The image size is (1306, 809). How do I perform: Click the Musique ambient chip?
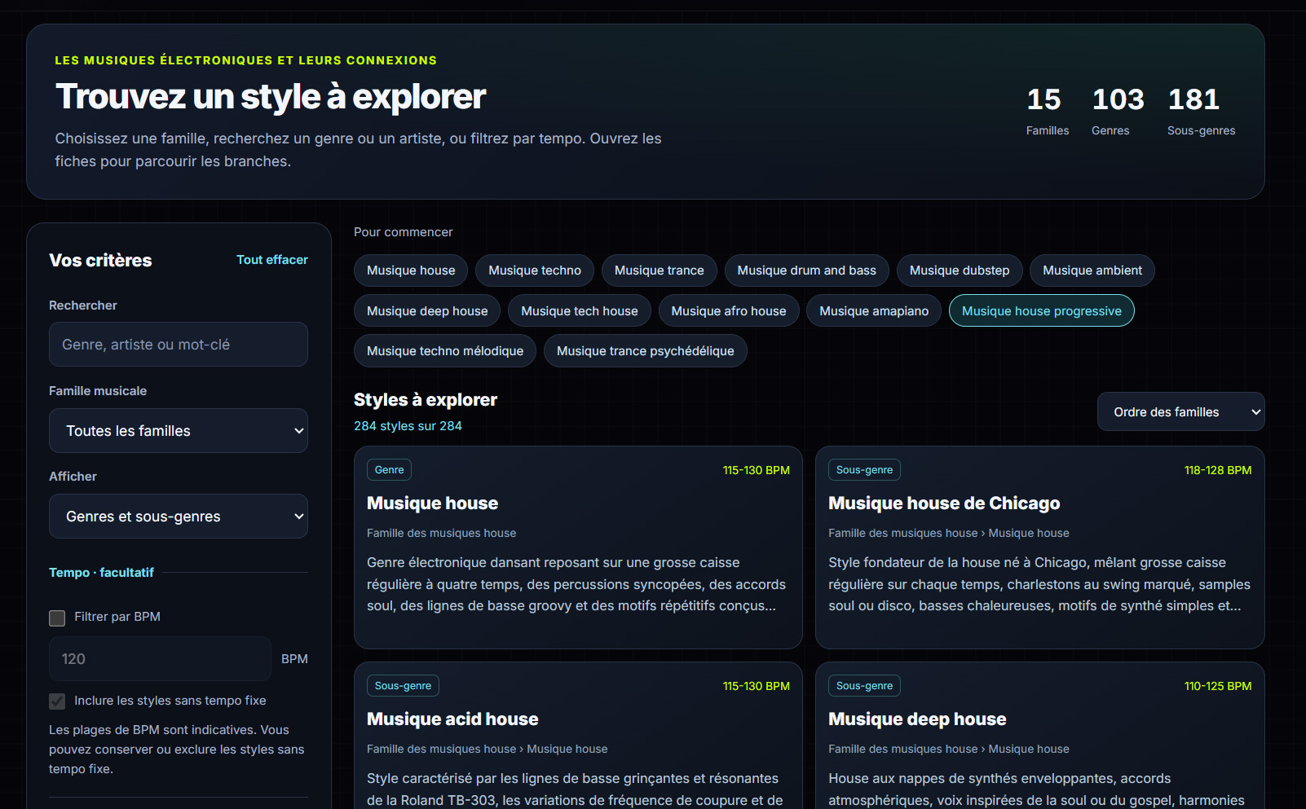pyautogui.click(x=1092, y=270)
